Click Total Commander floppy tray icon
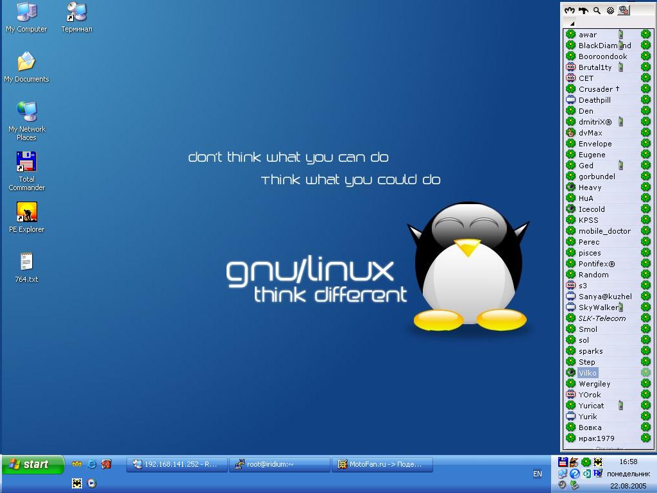Viewport: 657px width, 493px height. [x=563, y=462]
